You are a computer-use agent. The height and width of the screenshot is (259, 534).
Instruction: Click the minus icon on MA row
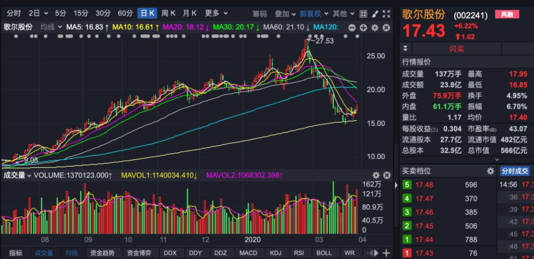tap(352, 27)
